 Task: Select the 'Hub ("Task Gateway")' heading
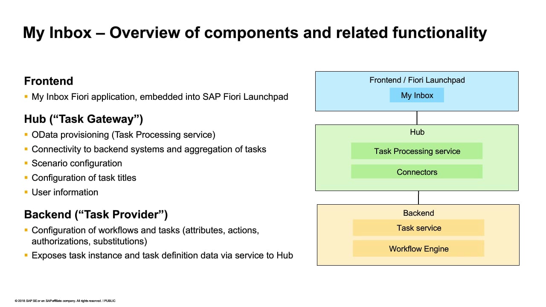click(84, 119)
